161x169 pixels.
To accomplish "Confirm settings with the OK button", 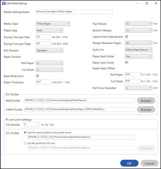I will click(x=129, y=163).
